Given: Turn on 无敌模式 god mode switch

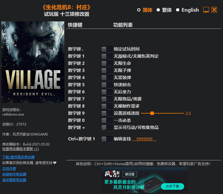Looking at the screenshot, I should coord(107,56).
